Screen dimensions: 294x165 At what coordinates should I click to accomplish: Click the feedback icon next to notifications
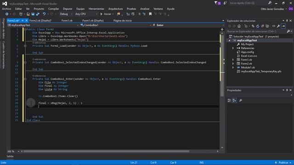(225, 3)
